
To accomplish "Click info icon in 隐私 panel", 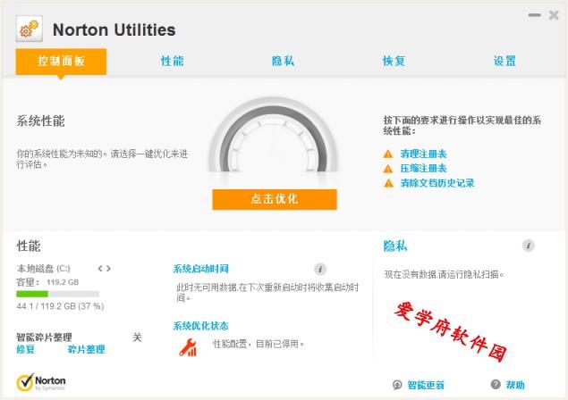I will [x=529, y=246].
